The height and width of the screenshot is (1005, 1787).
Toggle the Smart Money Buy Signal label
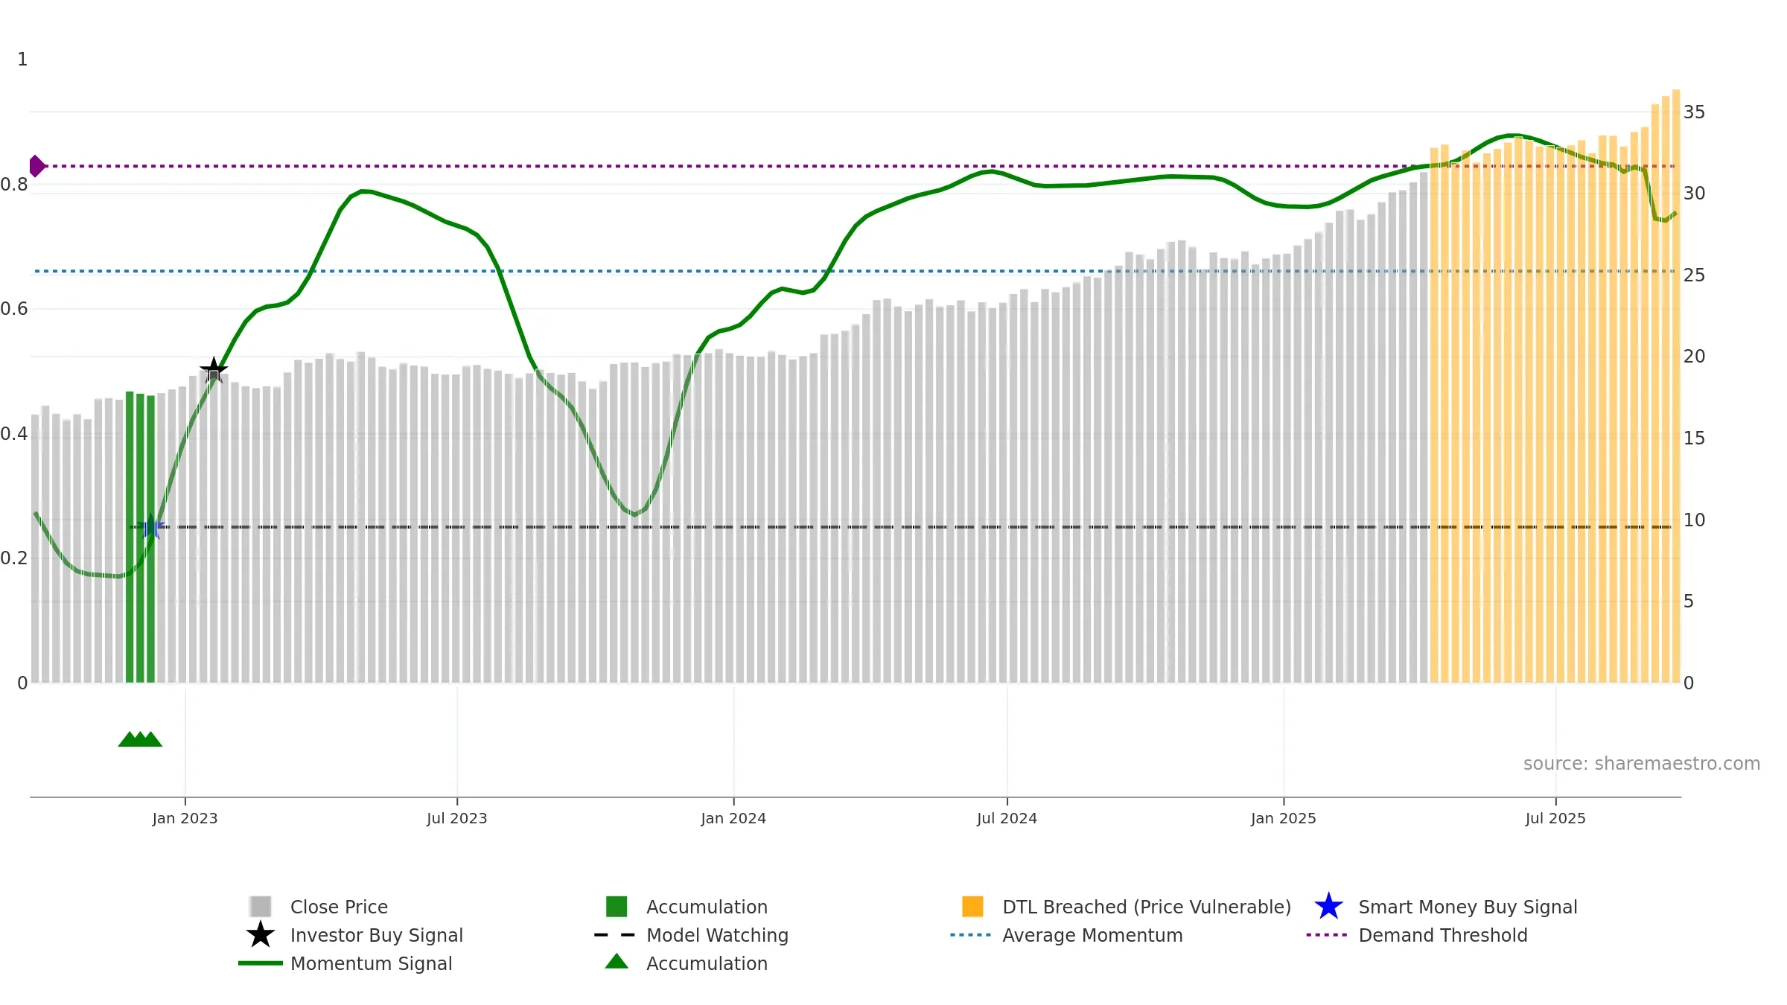1468,907
